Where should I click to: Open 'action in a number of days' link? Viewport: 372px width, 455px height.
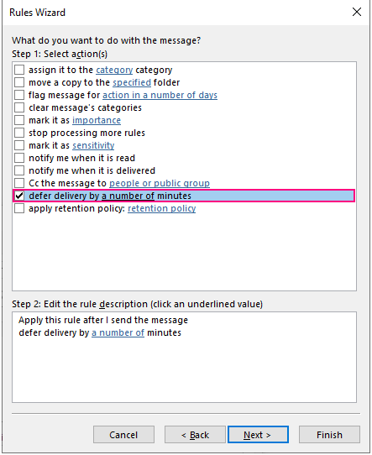point(160,95)
